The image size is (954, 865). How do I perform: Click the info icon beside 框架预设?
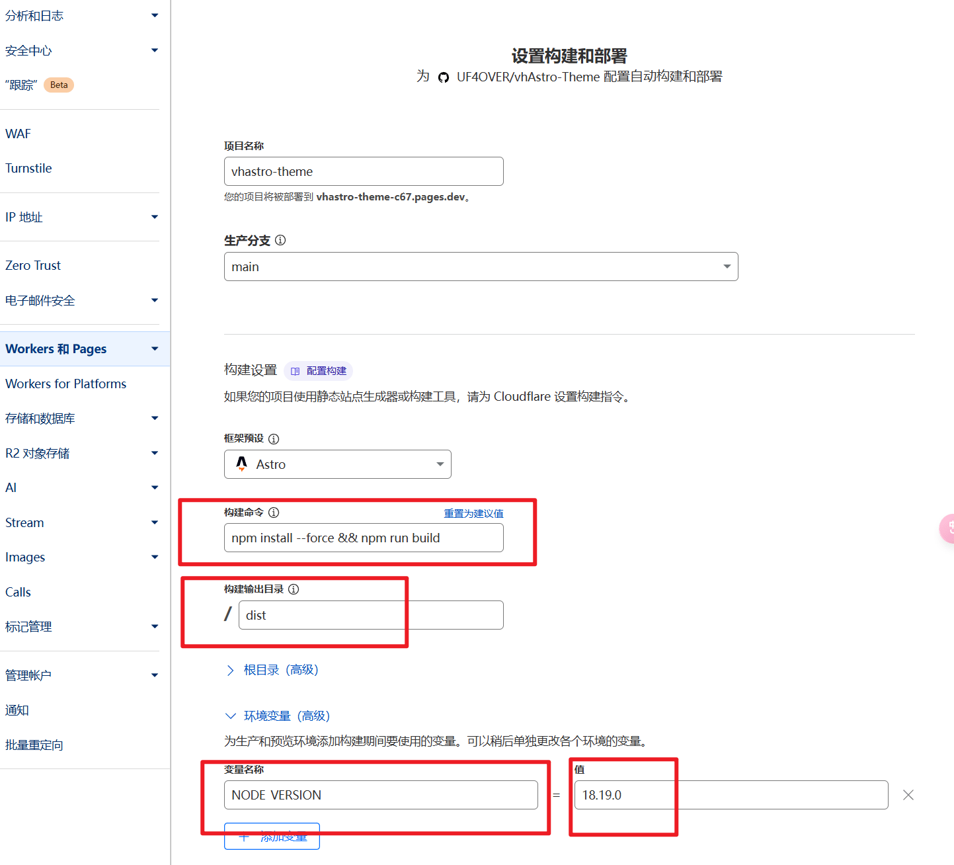[274, 438]
